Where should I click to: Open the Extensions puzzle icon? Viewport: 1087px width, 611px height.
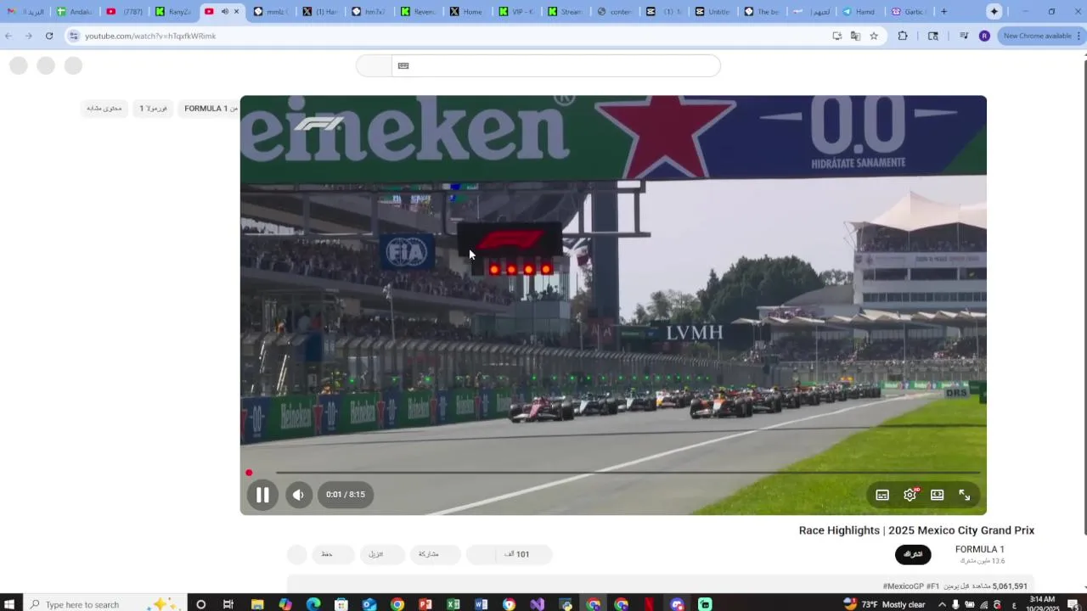[903, 36]
